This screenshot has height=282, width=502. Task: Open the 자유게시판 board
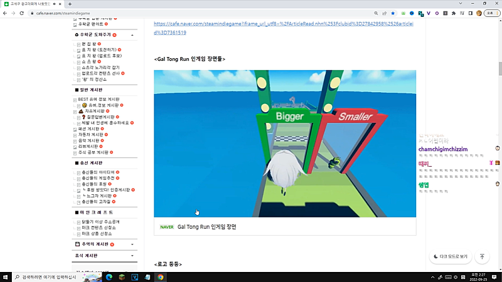(x=95, y=111)
